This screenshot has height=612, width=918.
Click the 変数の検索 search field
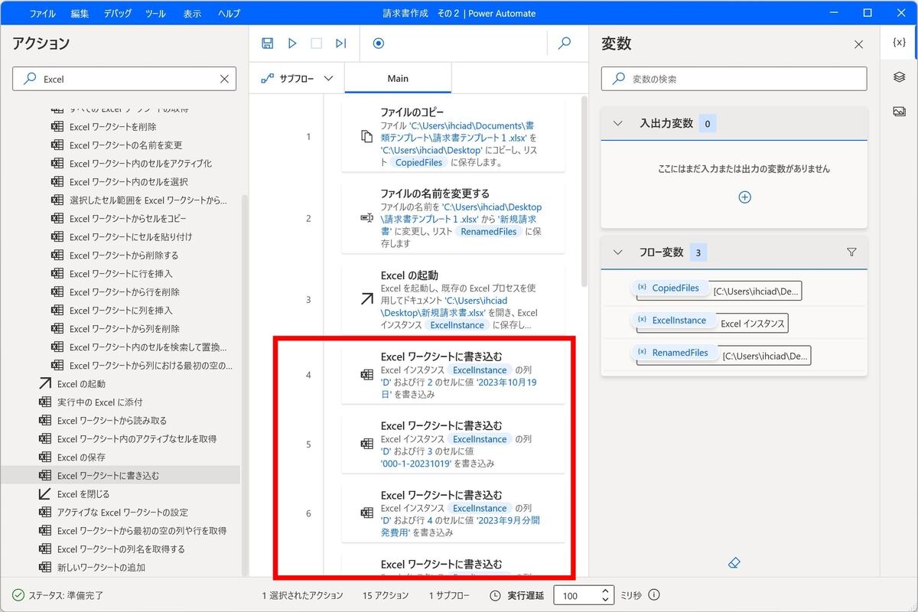point(734,79)
